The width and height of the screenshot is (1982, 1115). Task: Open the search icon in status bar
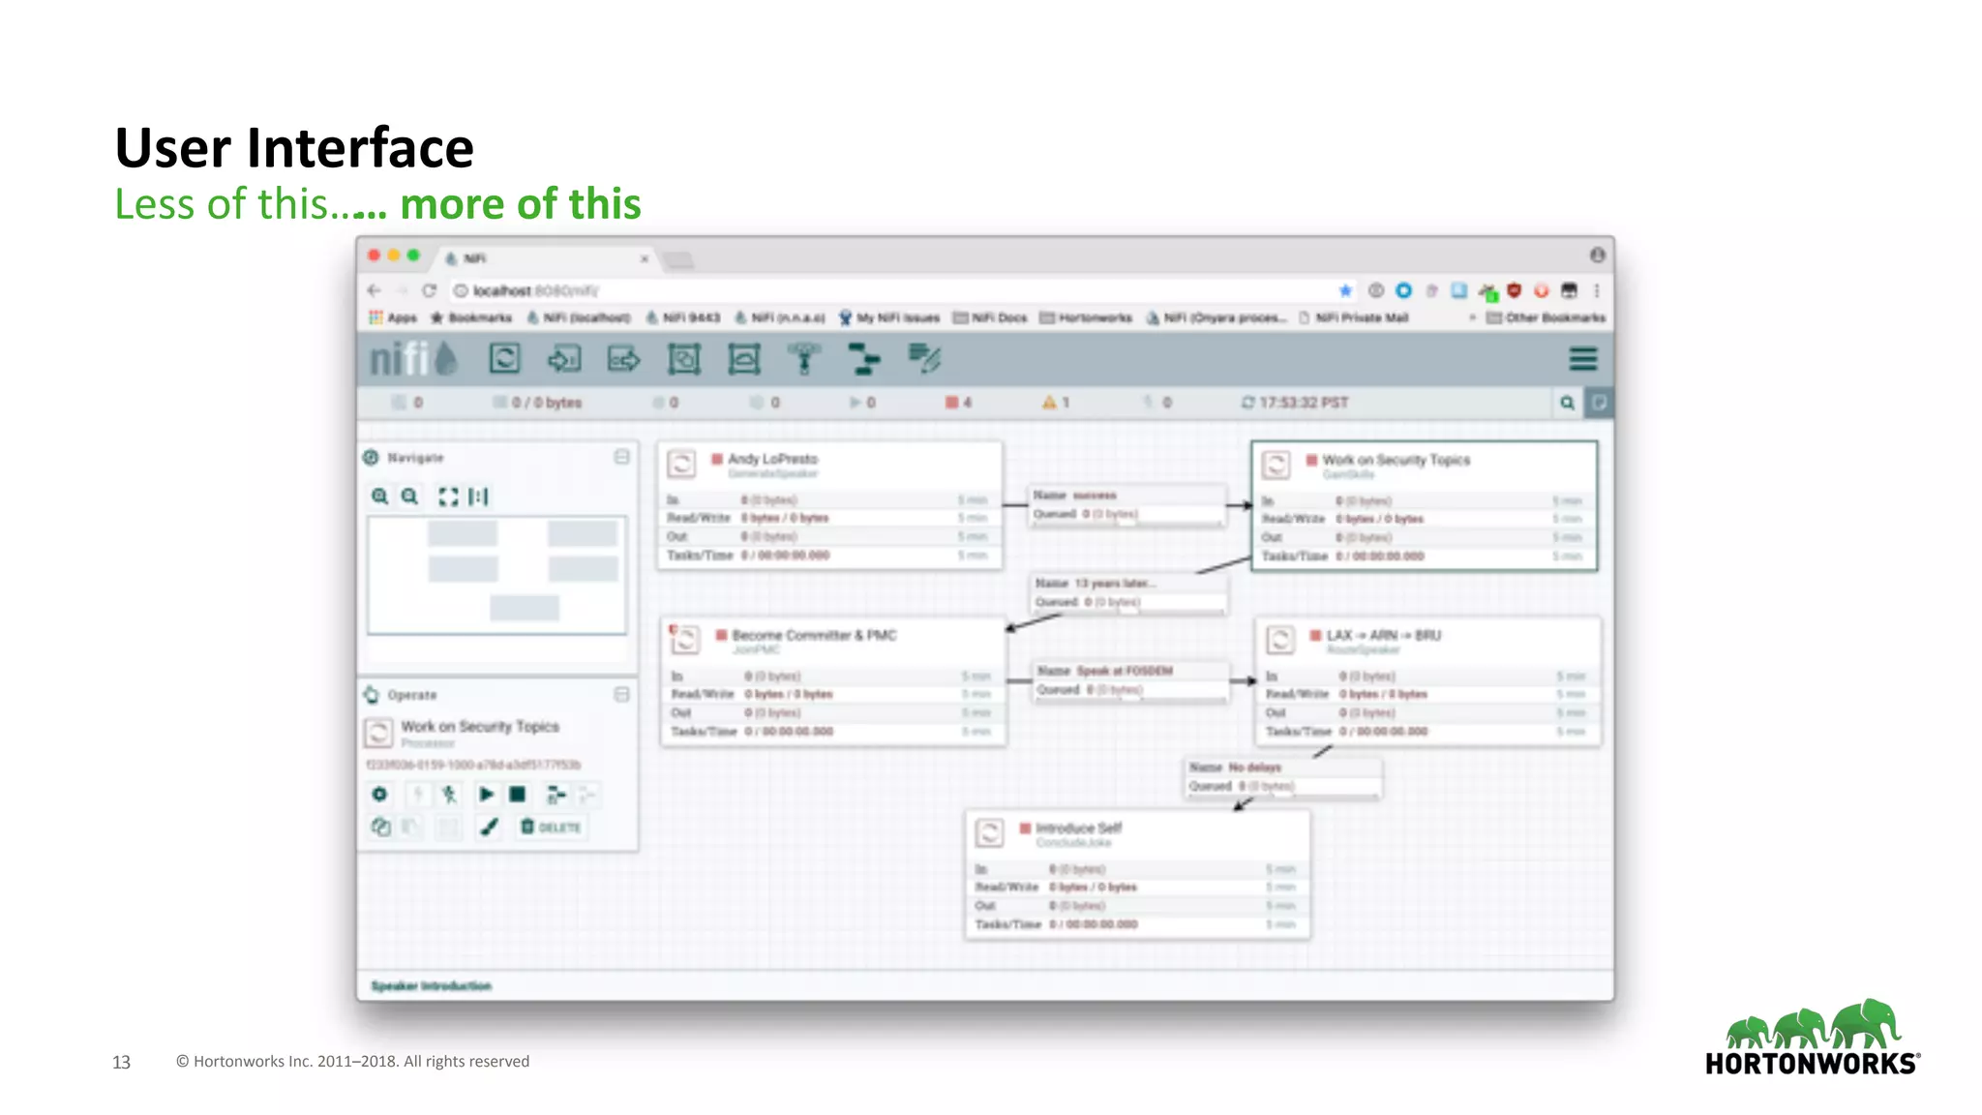click(x=1567, y=403)
